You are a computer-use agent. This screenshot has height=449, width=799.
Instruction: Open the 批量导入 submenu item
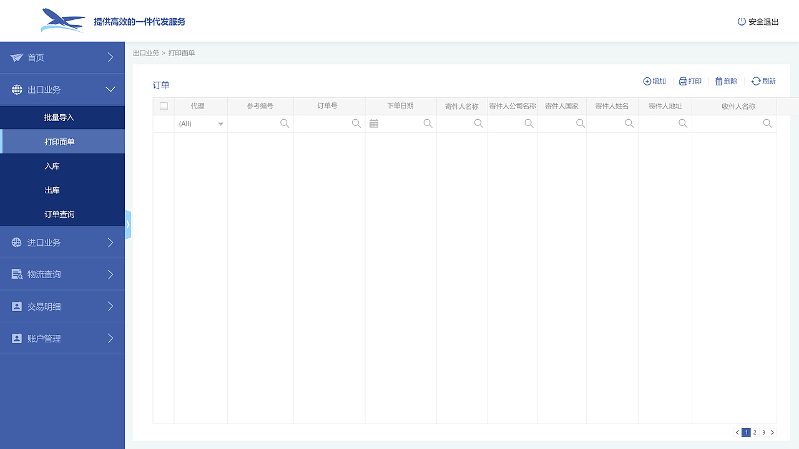62,117
